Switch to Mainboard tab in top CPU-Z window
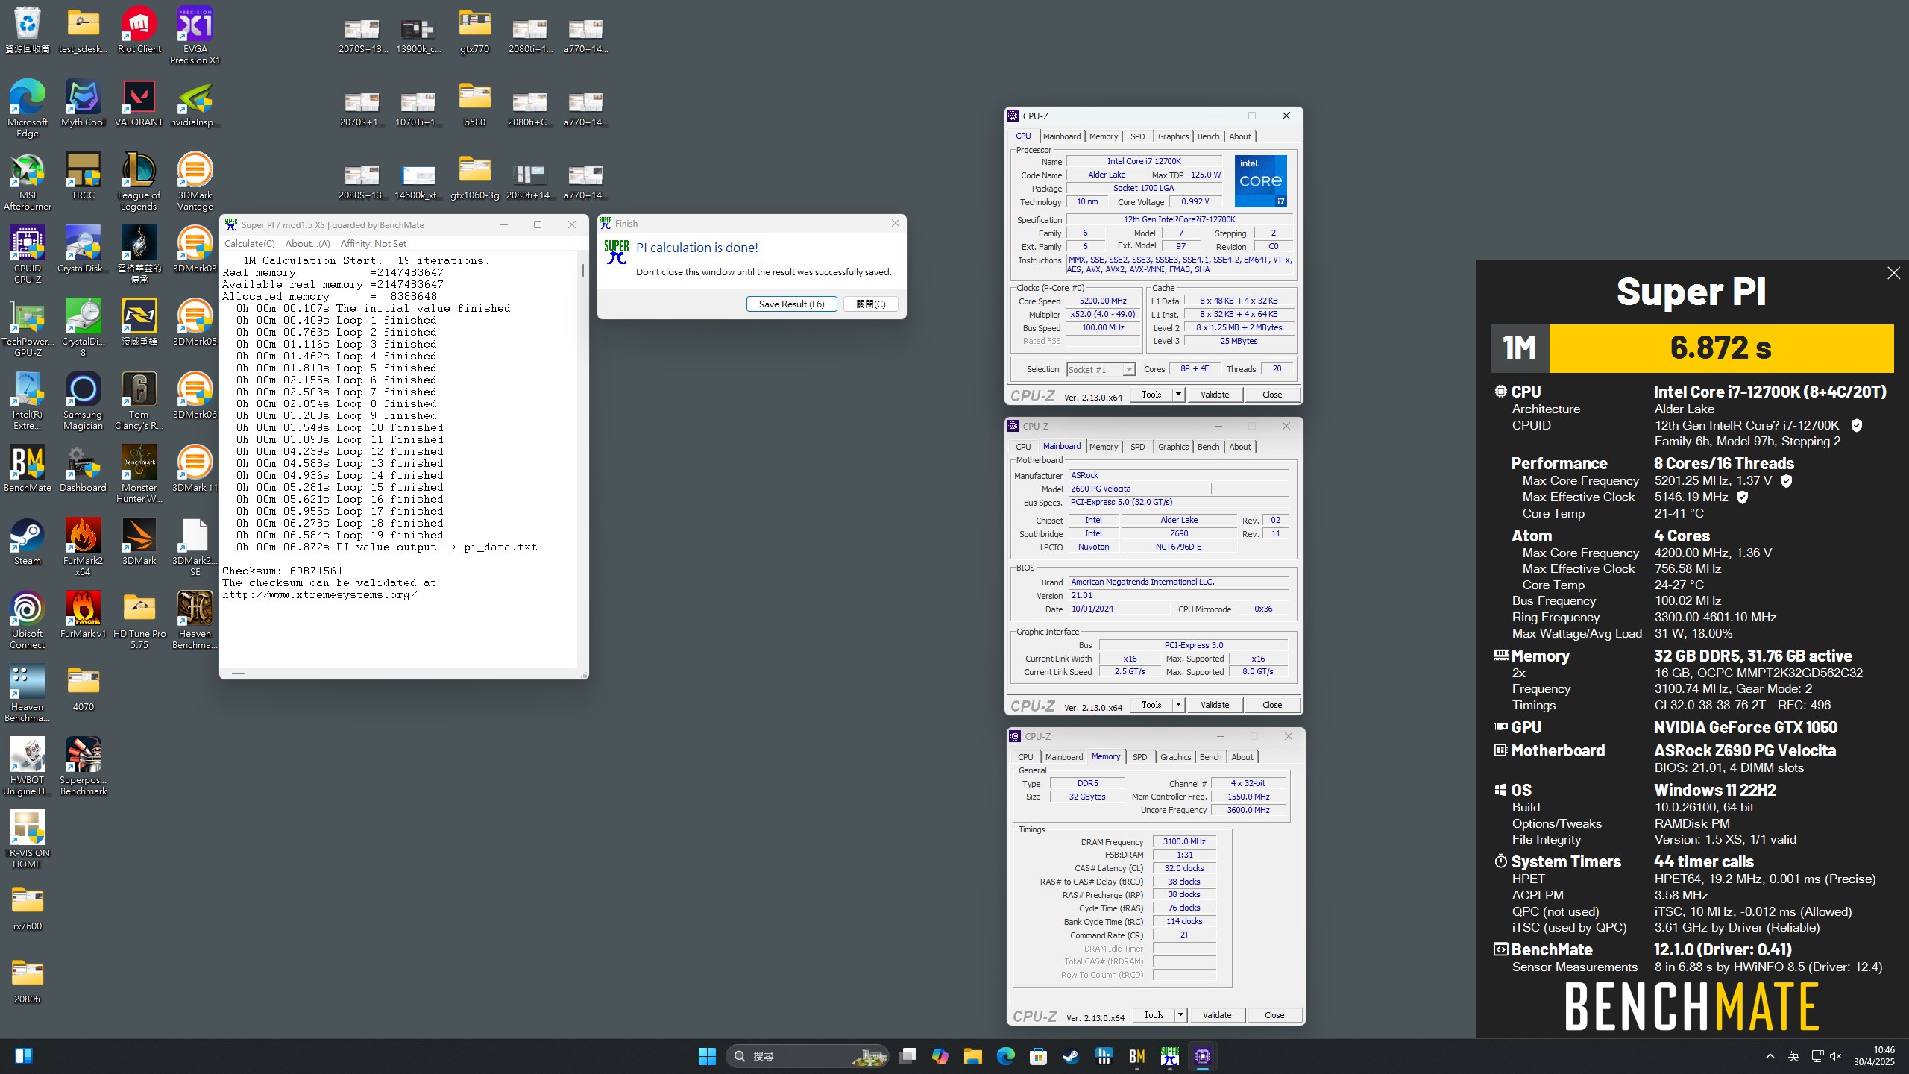The image size is (1909, 1074). coord(1061,136)
